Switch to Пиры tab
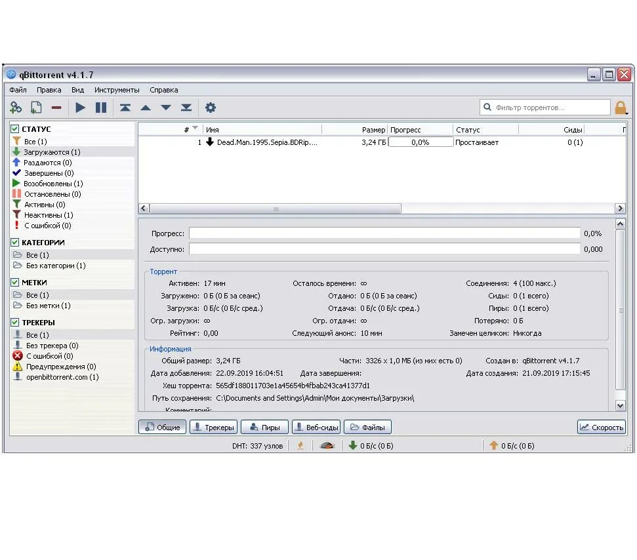Viewport: 637px width, 560px height. point(264,427)
